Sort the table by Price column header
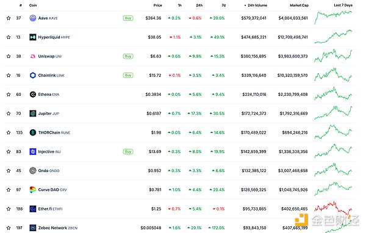The height and width of the screenshot is (233, 366). (x=157, y=5)
